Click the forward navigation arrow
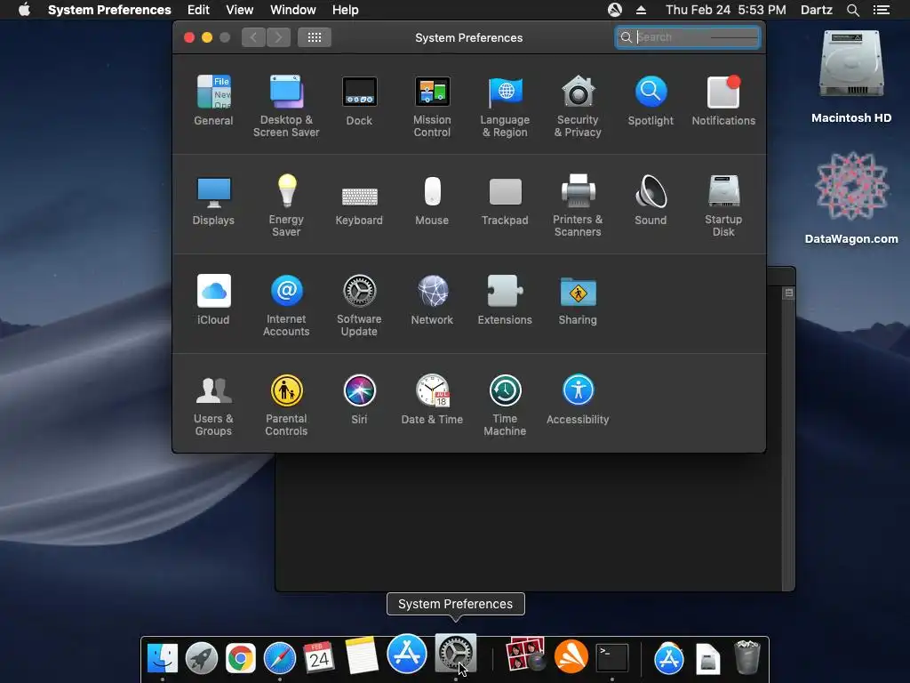The image size is (910, 683). tap(278, 37)
